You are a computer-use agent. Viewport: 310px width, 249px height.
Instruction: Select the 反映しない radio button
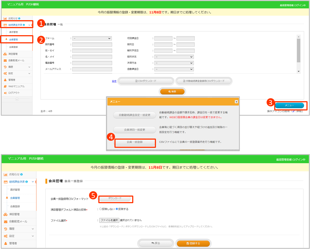[x=101, y=209]
